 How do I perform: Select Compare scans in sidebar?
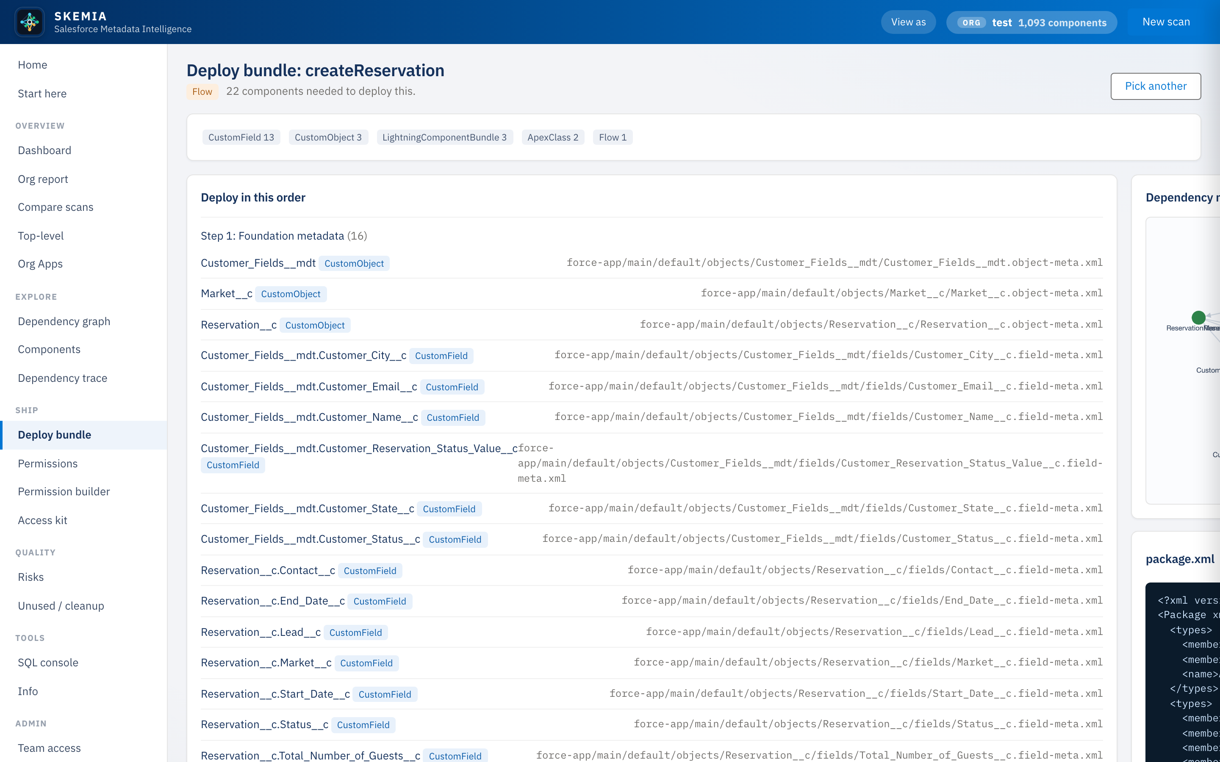click(84, 207)
